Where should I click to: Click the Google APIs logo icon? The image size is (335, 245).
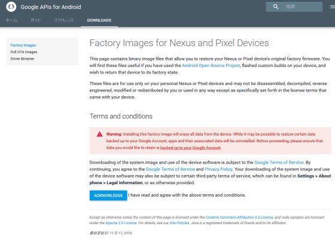11,7
